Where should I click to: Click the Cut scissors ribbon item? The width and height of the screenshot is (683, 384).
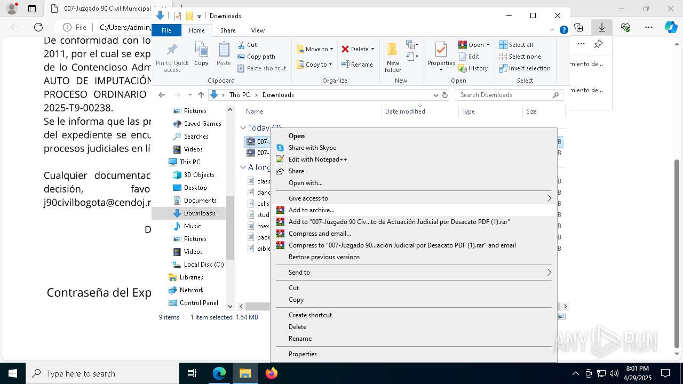247,45
